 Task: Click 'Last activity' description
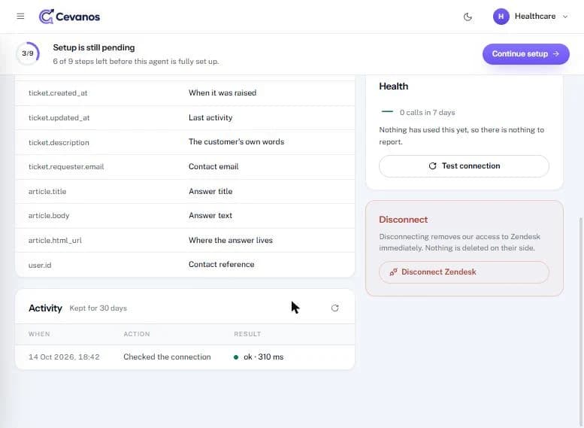[210, 118]
